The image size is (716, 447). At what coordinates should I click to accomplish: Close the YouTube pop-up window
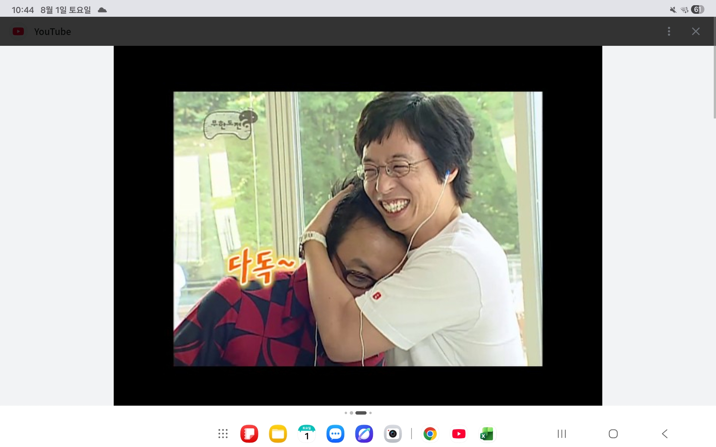[696, 31]
